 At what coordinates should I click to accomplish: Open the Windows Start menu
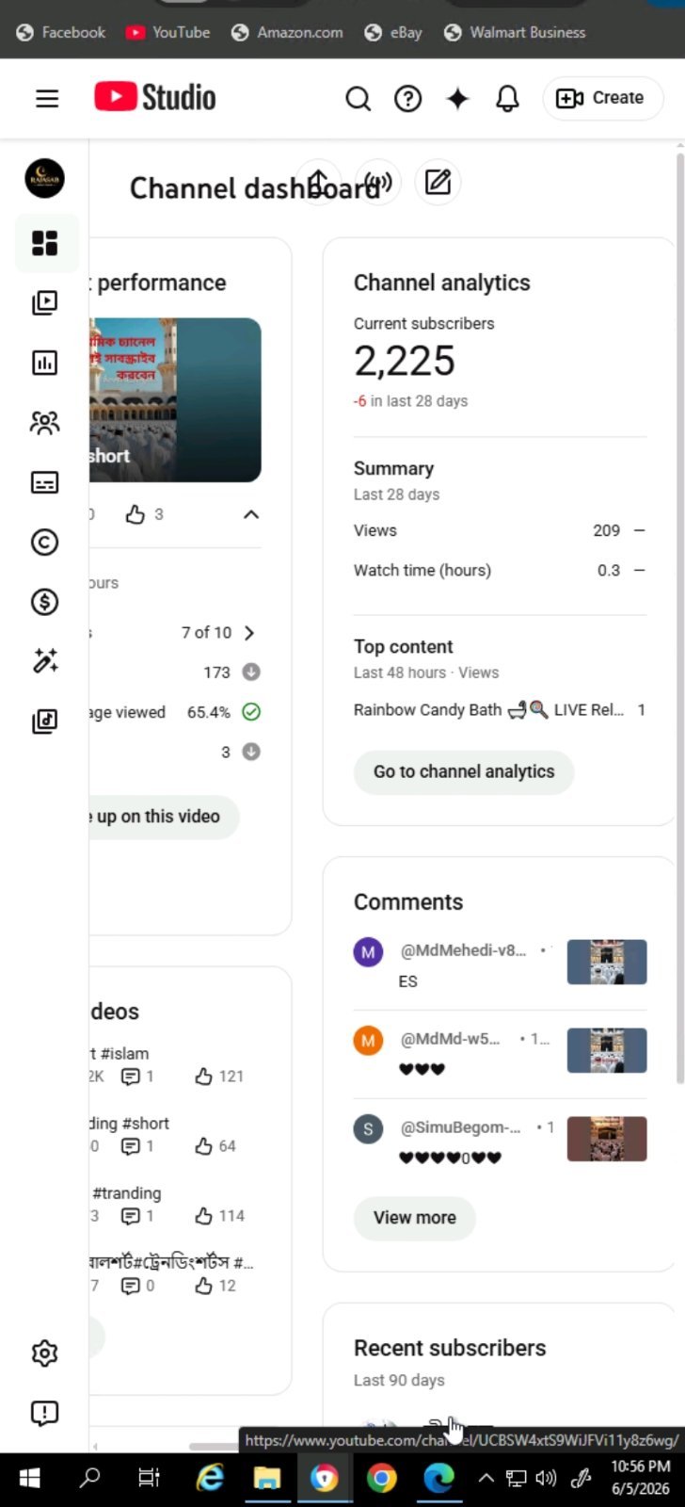(29, 1479)
